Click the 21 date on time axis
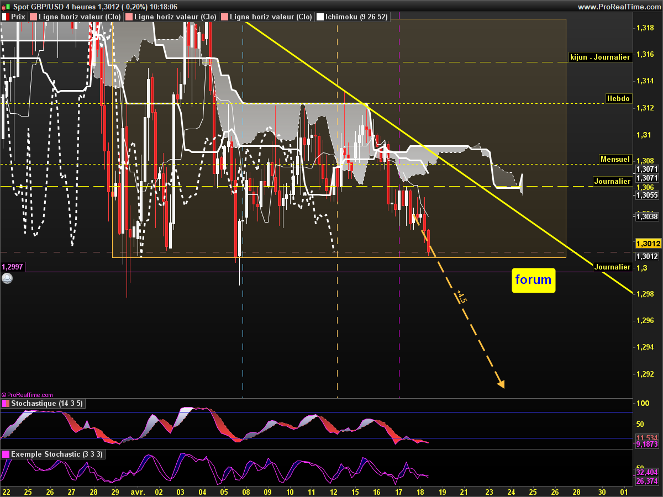 [x=464, y=491]
